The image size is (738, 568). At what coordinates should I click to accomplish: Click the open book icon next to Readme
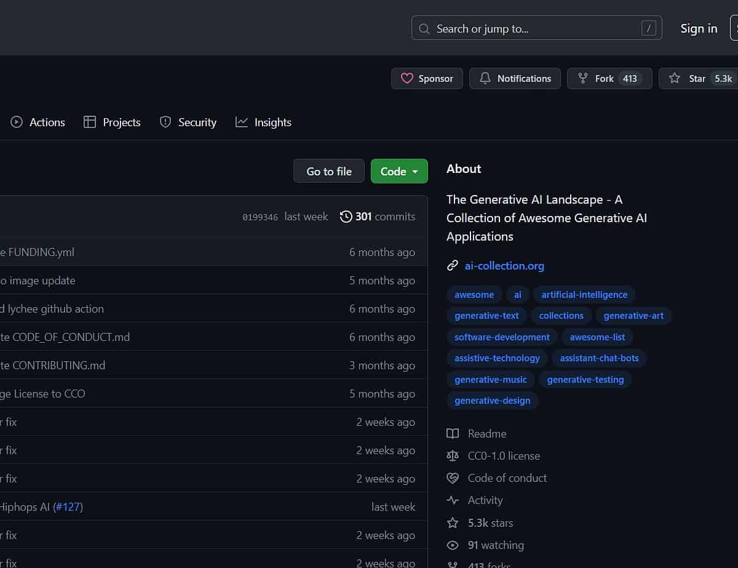click(453, 433)
